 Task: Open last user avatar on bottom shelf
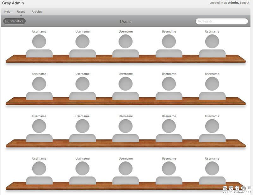(212, 173)
